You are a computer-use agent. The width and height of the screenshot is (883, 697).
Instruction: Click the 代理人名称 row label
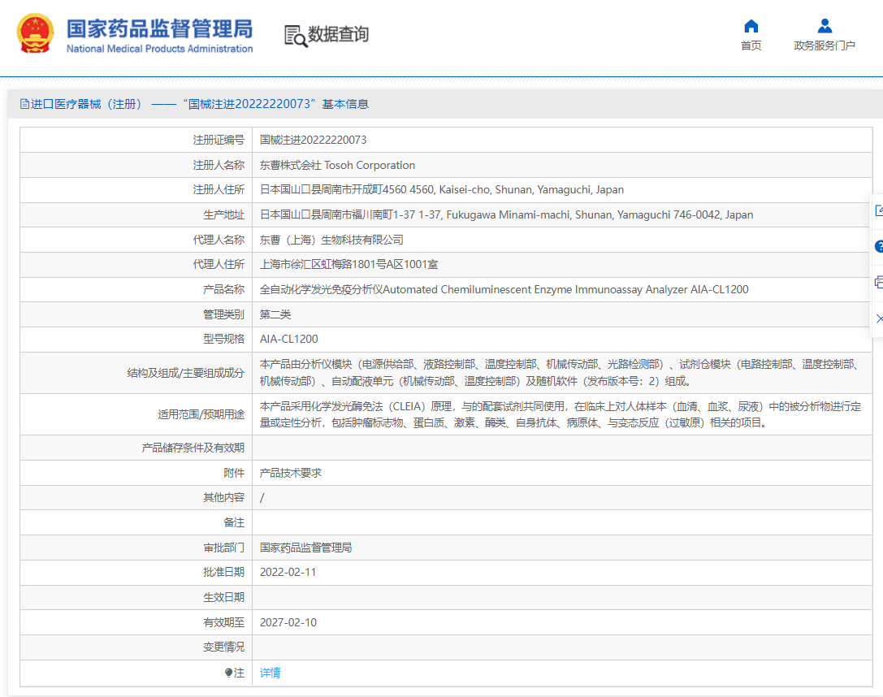219,240
